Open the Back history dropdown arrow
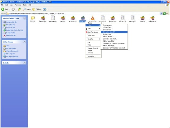The width and height of the screenshot is (170, 128). tap(10, 9)
